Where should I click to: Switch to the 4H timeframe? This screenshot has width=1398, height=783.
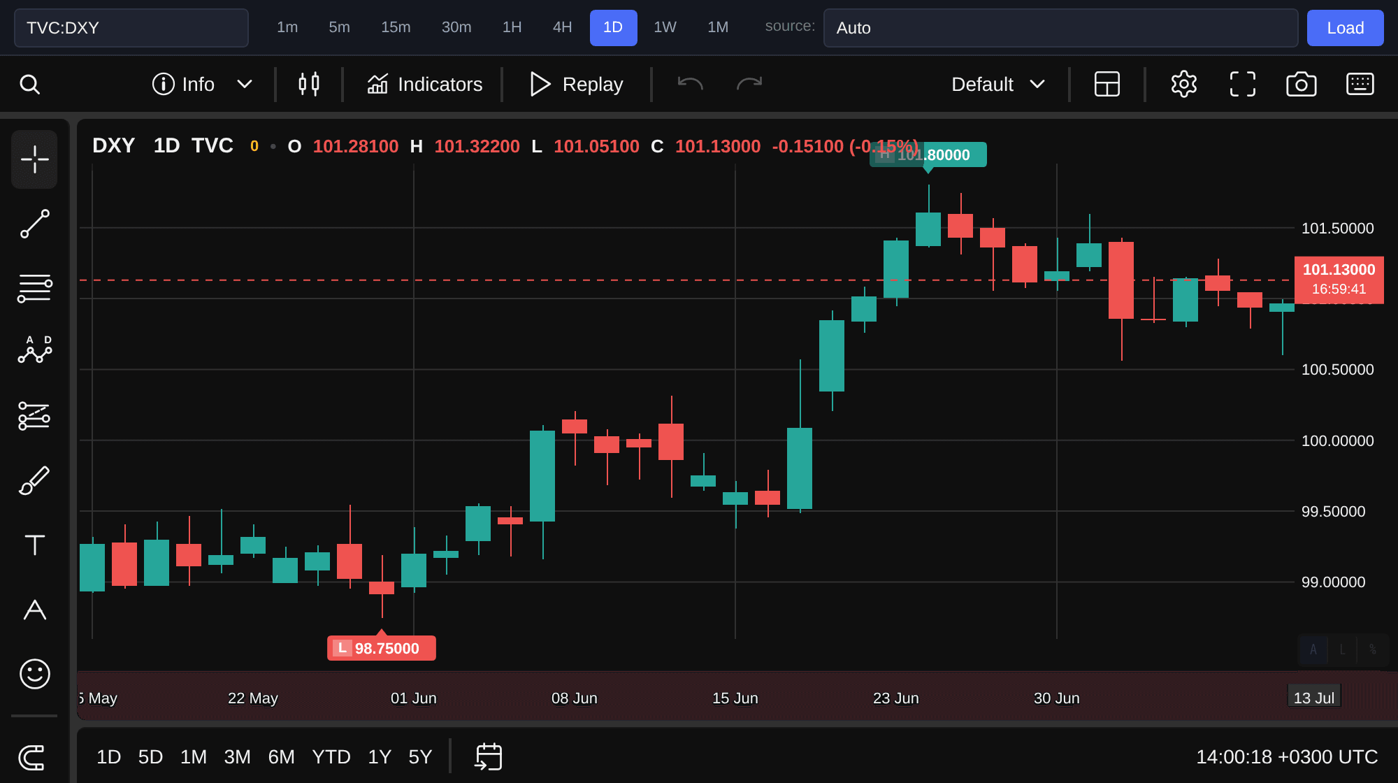point(562,27)
